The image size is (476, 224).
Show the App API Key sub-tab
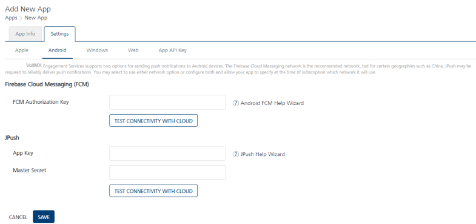coord(172,50)
